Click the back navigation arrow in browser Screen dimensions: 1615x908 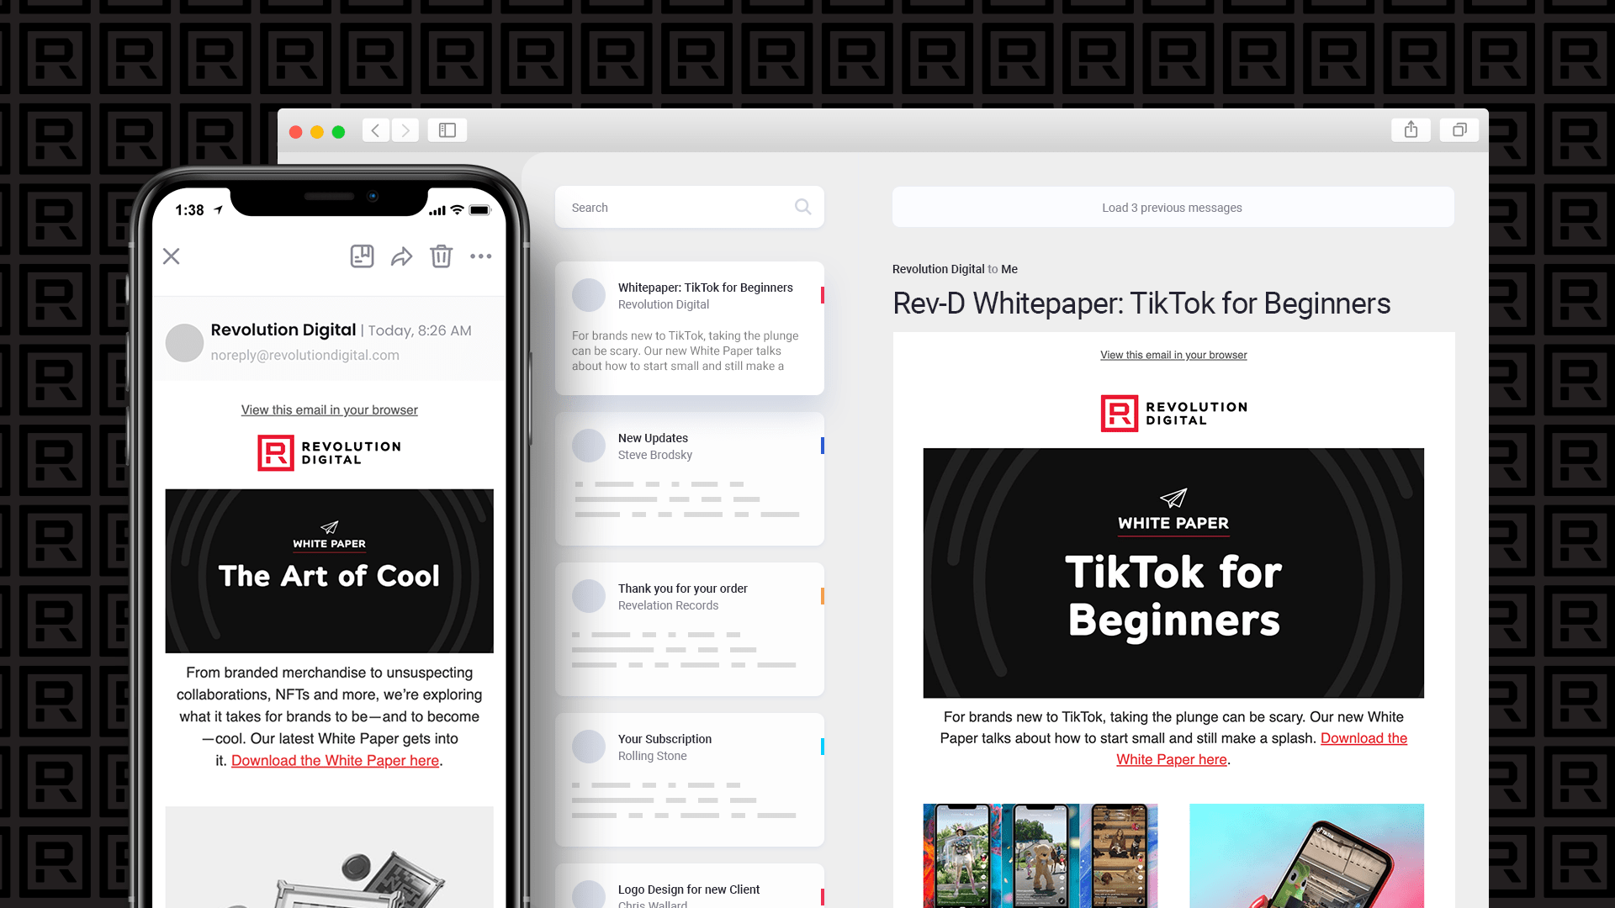(377, 129)
